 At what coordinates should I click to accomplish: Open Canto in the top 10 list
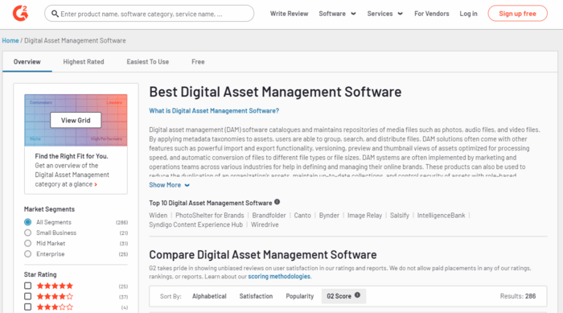tap(302, 216)
